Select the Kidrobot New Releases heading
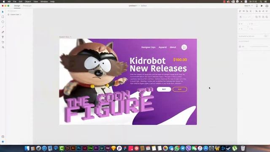 [158, 65]
